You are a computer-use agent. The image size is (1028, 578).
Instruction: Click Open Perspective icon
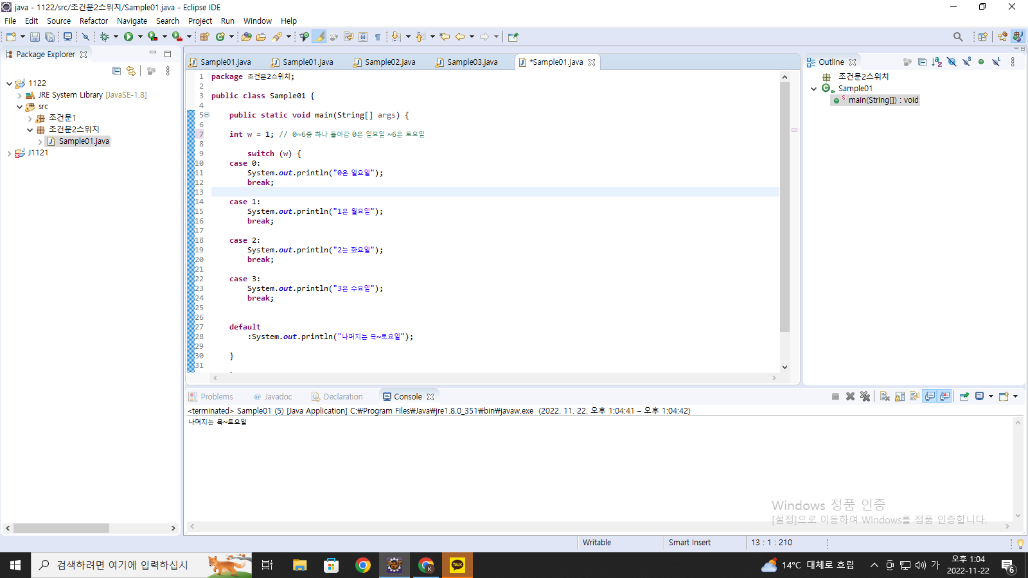[982, 37]
